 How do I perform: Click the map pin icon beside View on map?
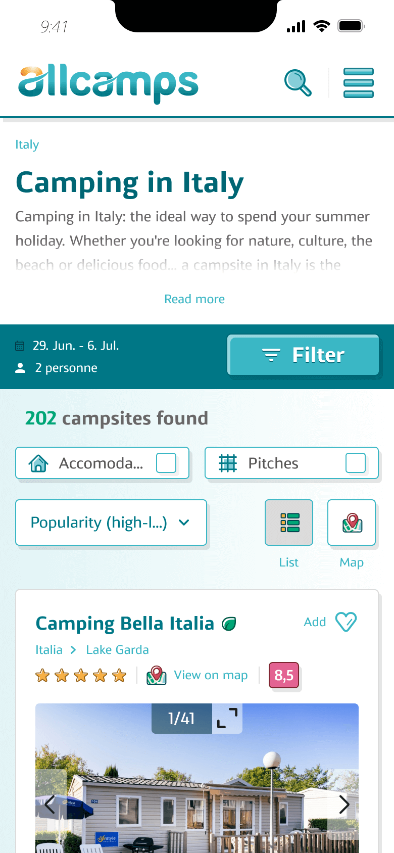coord(157,675)
